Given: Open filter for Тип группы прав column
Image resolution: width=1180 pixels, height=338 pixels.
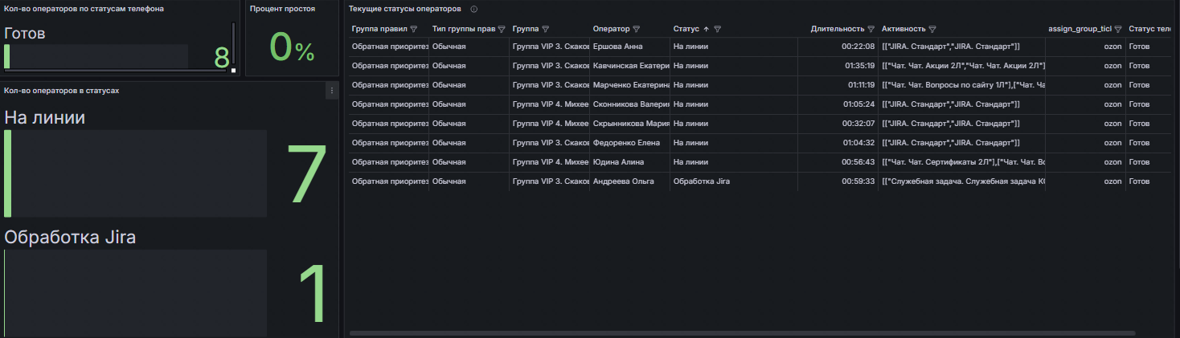Looking at the screenshot, I should 502,29.
